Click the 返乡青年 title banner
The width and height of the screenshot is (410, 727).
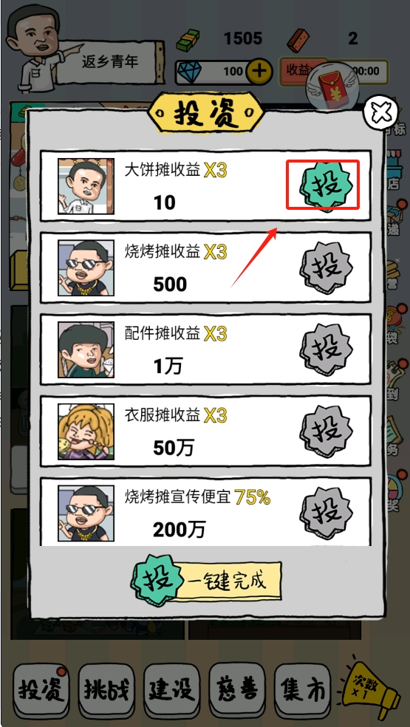coord(111,62)
